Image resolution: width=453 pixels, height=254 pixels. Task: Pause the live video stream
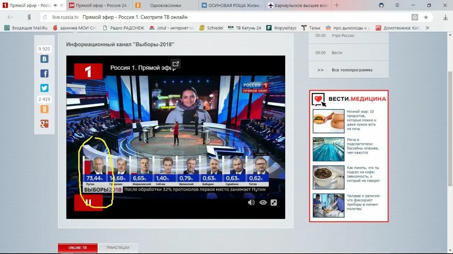pos(88,202)
